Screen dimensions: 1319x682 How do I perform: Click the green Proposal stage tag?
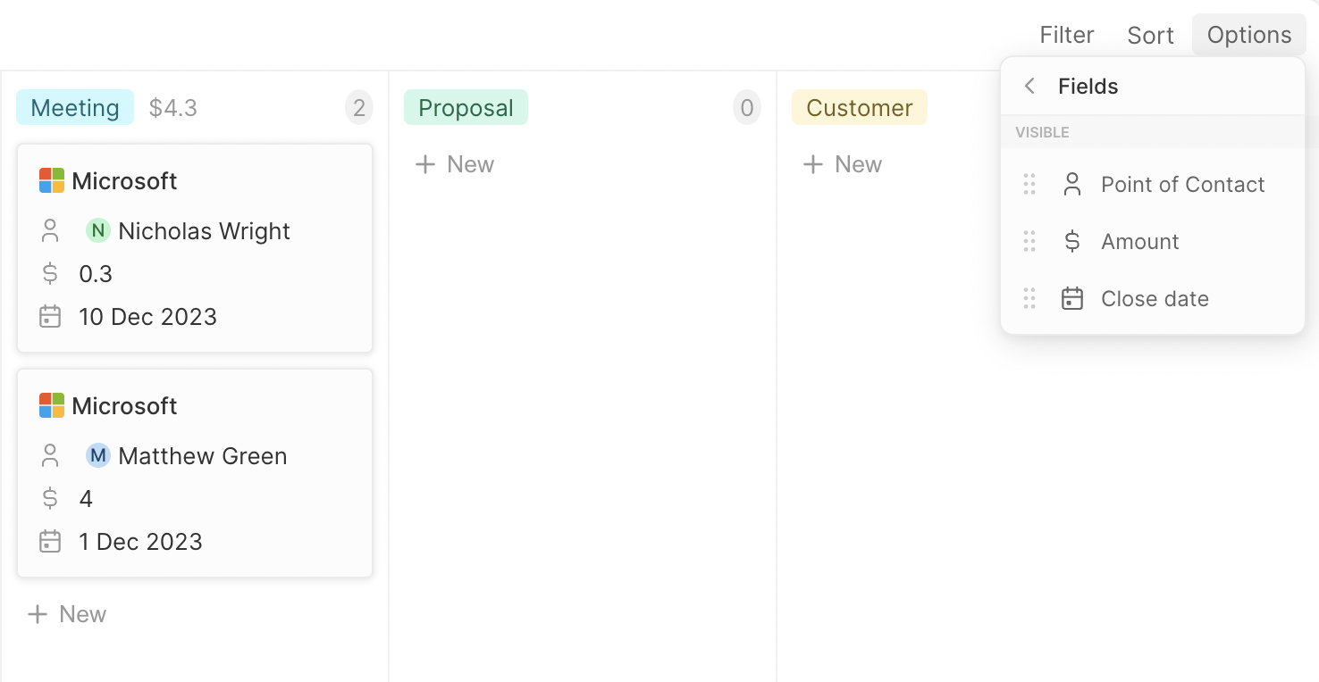pos(466,108)
